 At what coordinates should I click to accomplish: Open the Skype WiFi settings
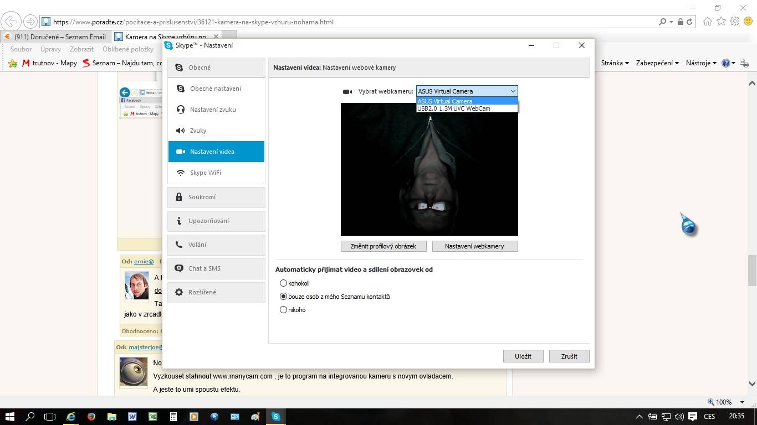point(216,173)
